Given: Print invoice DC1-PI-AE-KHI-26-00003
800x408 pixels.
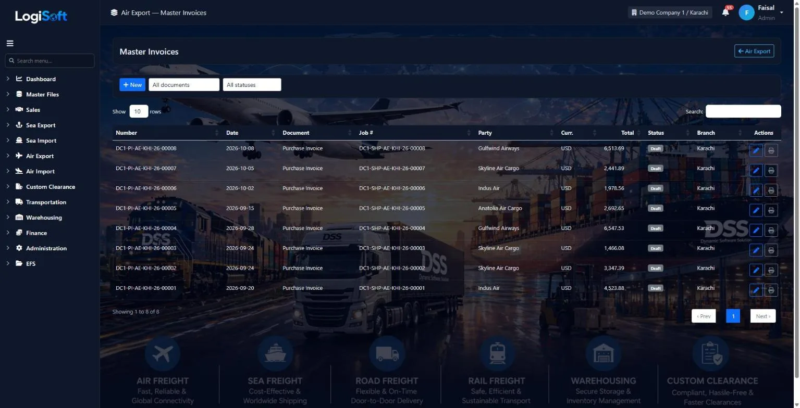Looking at the screenshot, I should [x=771, y=250].
